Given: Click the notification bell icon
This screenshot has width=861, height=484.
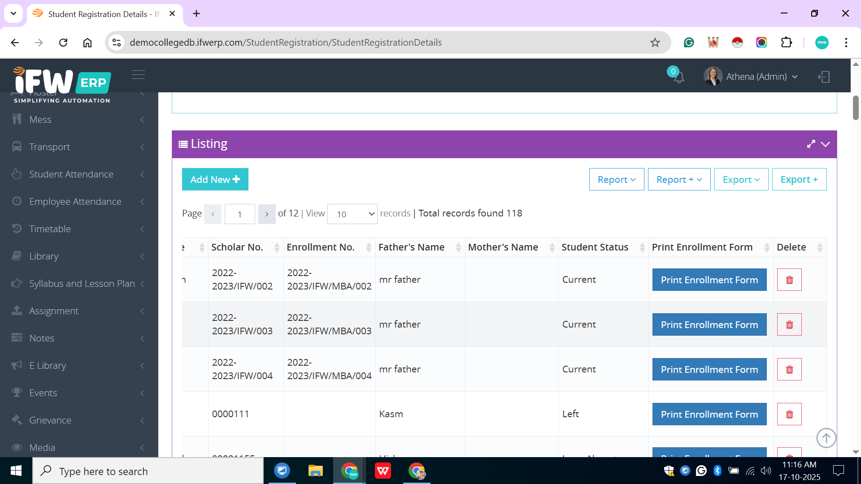Looking at the screenshot, I should coord(678,77).
